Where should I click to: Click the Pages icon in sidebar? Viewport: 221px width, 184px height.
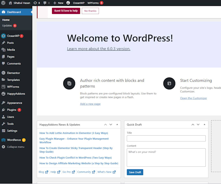[x=4, y=57]
